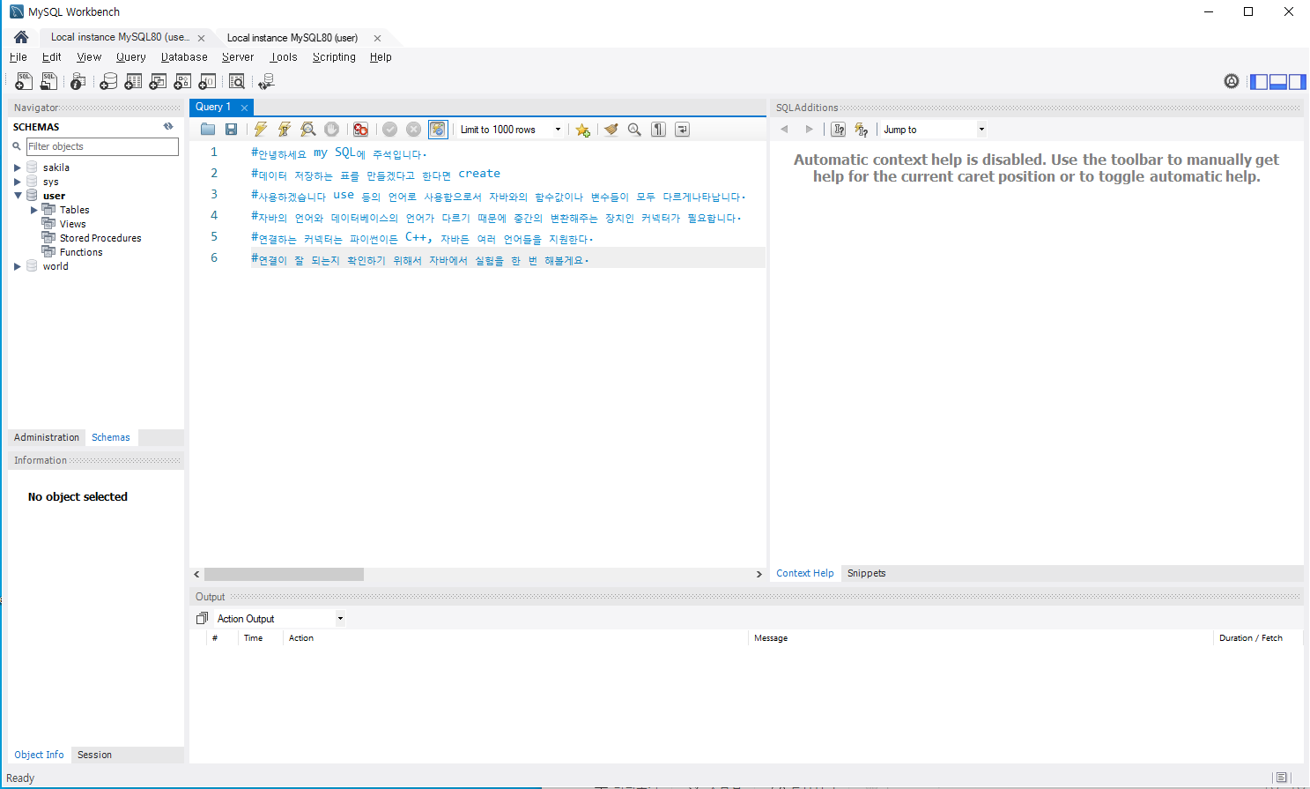The width and height of the screenshot is (1310, 789).
Task: Expand the world schema
Action: point(17,266)
